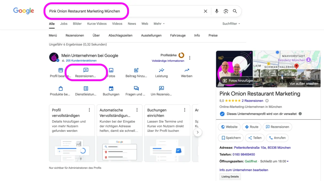
Task: Select the Rezensionen filter chip
Action: pyautogui.click(x=75, y=35)
